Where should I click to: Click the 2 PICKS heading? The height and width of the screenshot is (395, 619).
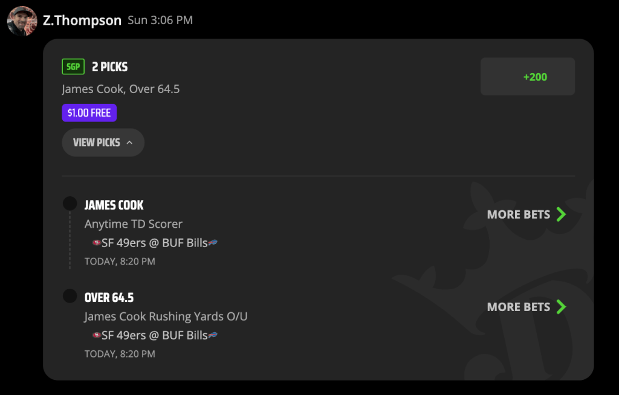click(x=110, y=66)
